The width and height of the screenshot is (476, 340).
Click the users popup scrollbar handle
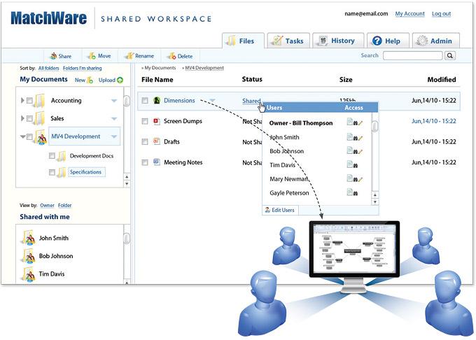tap(375, 126)
